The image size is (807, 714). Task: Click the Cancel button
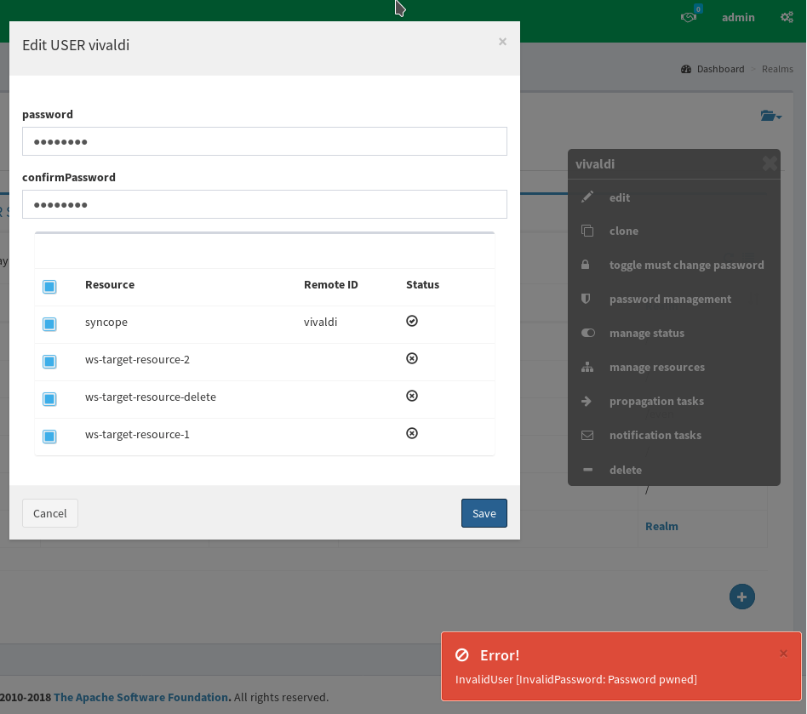[x=50, y=513]
